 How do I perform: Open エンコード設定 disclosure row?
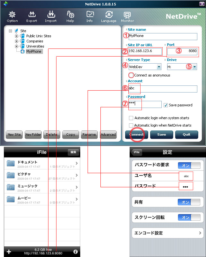tap(168, 233)
